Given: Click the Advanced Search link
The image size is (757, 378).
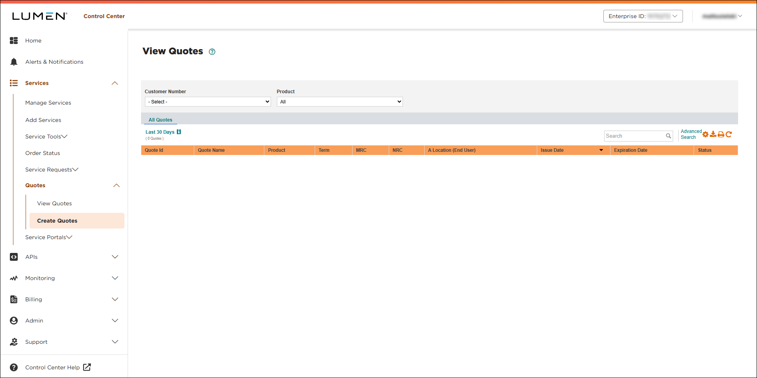Looking at the screenshot, I should coord(691,135).
